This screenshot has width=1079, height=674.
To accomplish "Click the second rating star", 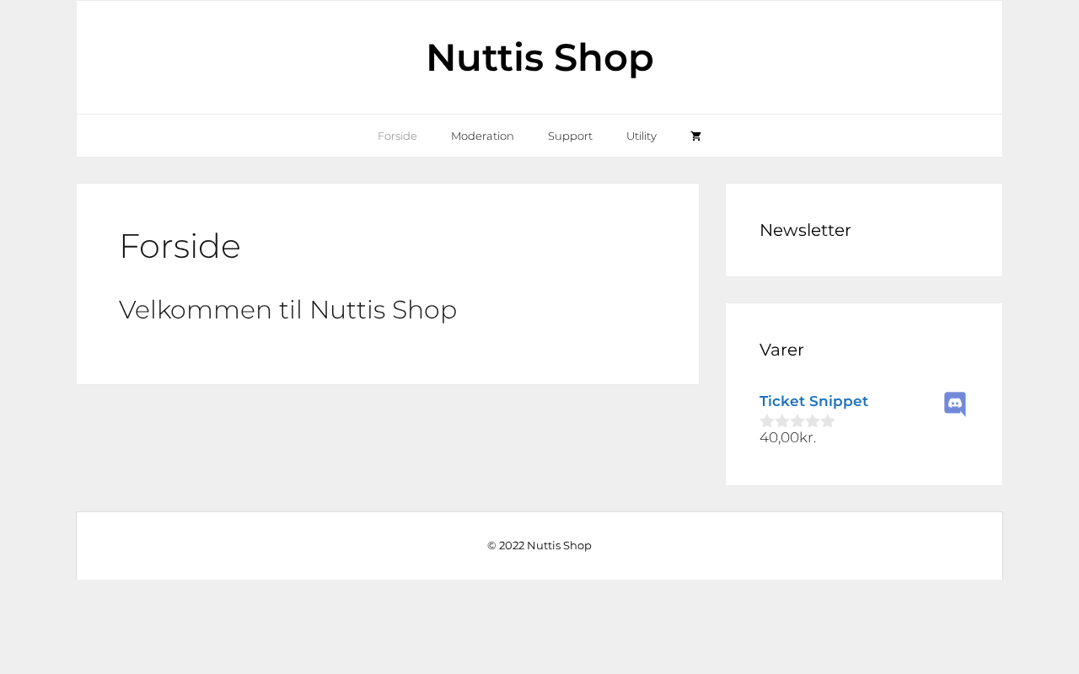I will (782, 421).
